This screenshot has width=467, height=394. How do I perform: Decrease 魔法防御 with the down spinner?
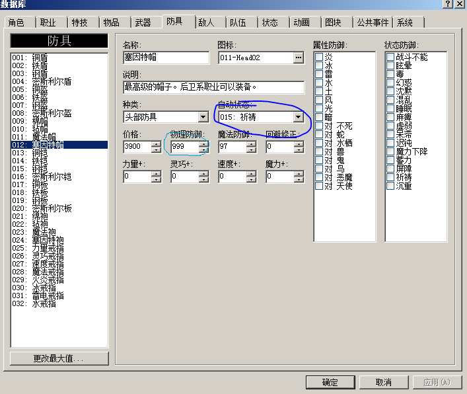tap(252, 149)
